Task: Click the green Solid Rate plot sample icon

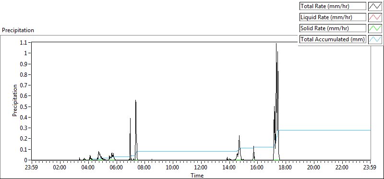Action: 375,28
